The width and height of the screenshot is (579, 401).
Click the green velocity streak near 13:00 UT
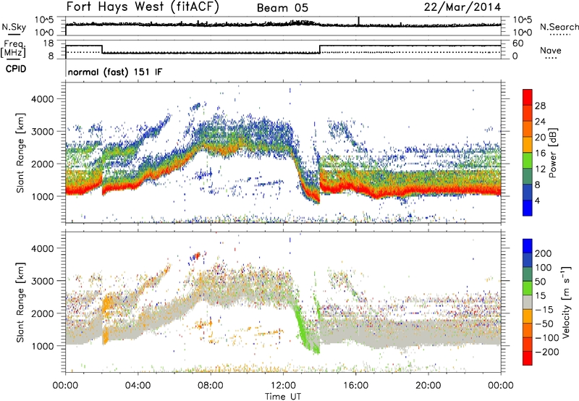coord(302,326)
